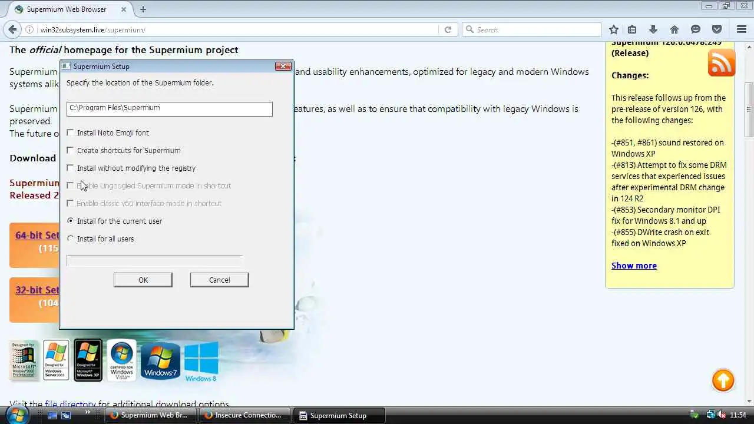Open the file directory link
754x424 pixels.
click(70, 405)
